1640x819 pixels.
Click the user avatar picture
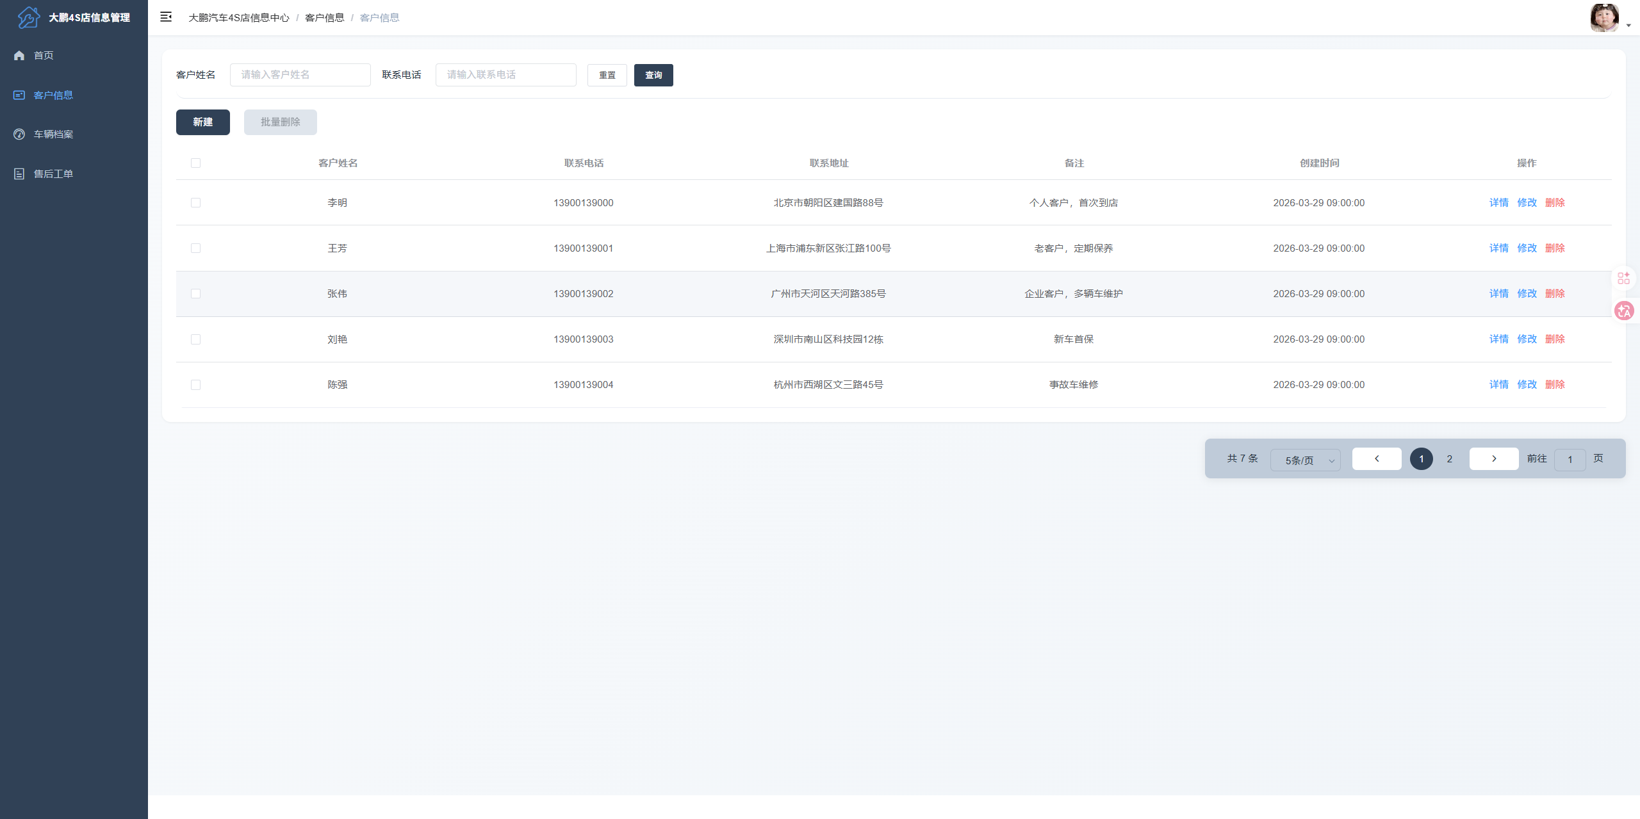click(x=1604, y=18)
